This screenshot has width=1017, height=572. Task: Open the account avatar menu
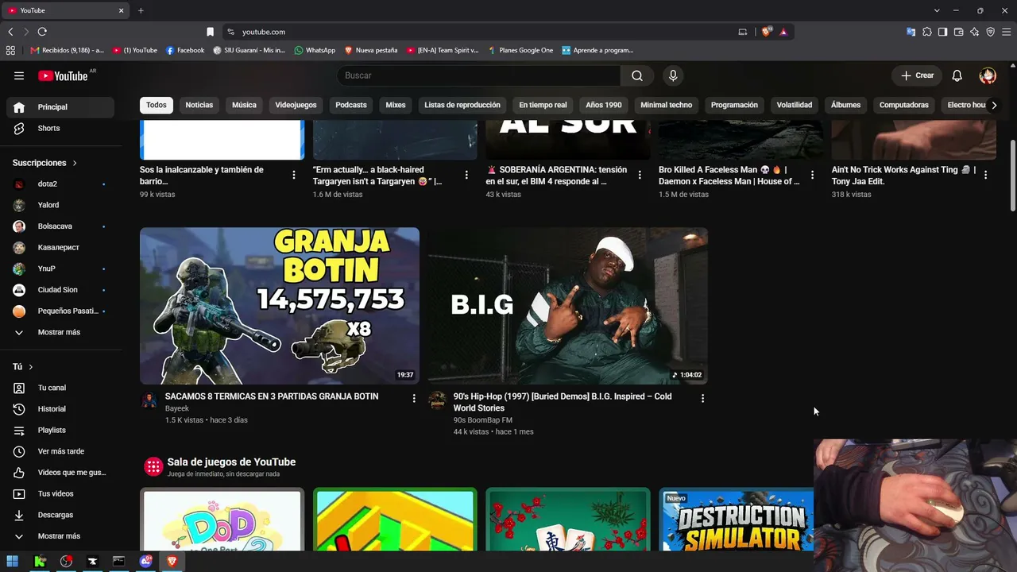[x=988, y=75]
